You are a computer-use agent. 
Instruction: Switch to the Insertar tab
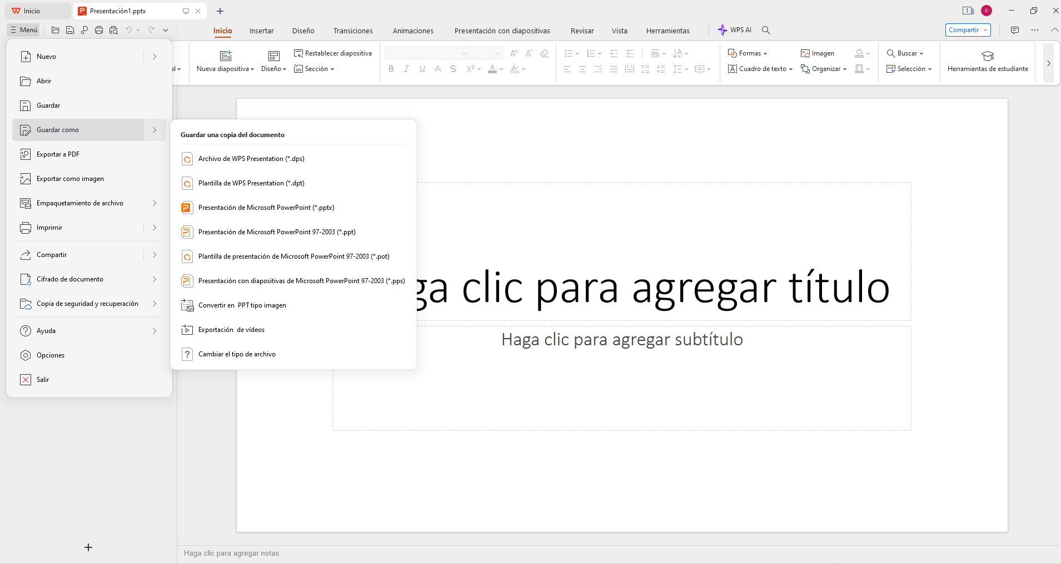[262, 31]
